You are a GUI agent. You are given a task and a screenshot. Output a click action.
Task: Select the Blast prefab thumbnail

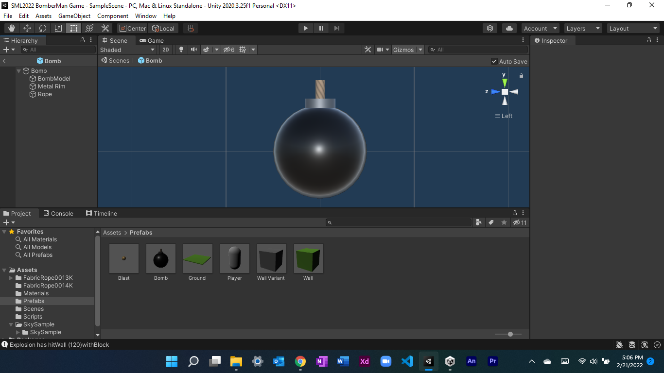[x=124, y=258]
